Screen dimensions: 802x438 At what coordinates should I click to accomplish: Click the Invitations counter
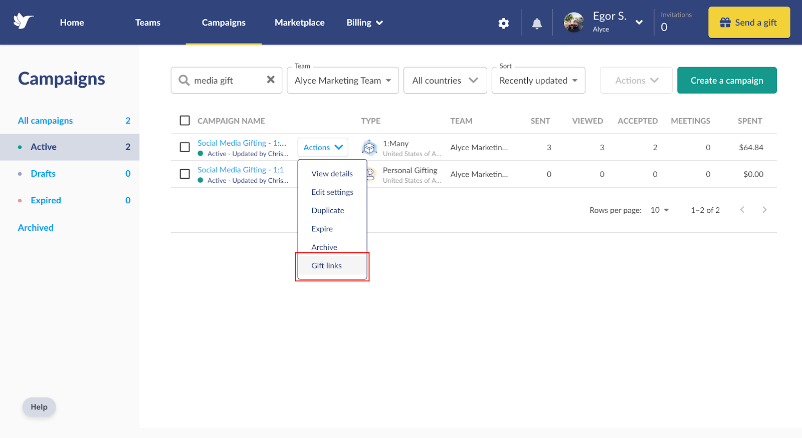click(x=676, y=22)
